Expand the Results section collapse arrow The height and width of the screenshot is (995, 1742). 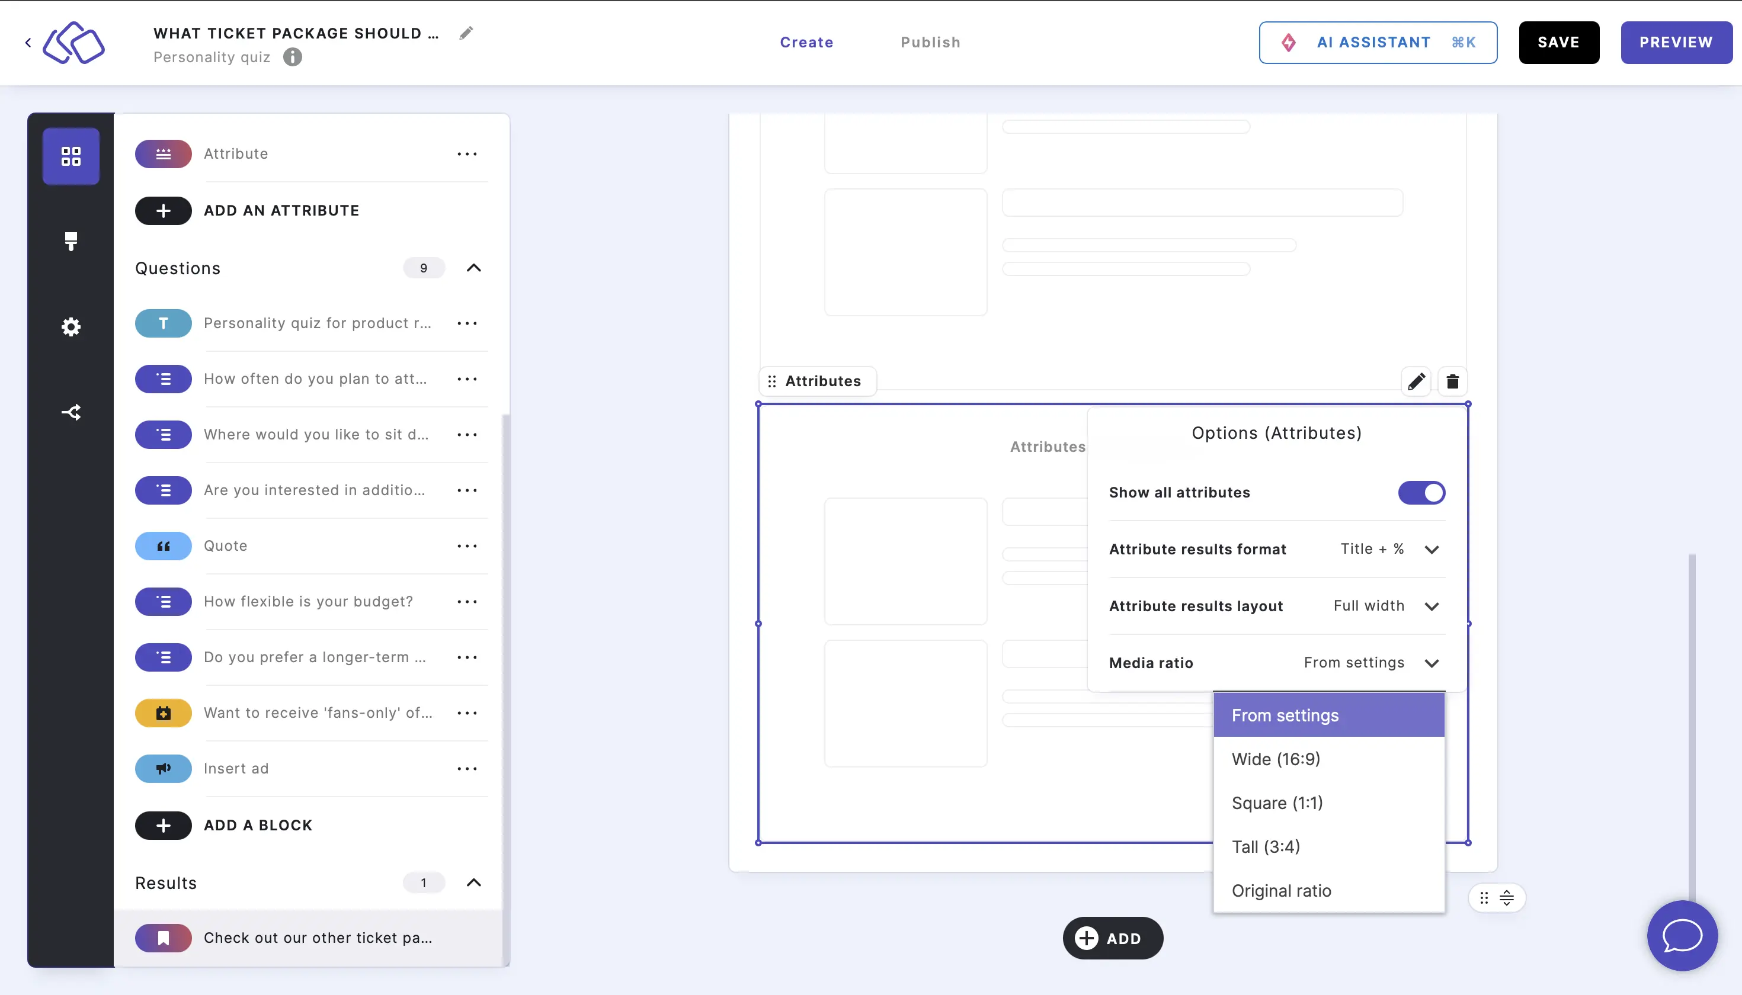point(474,882)
